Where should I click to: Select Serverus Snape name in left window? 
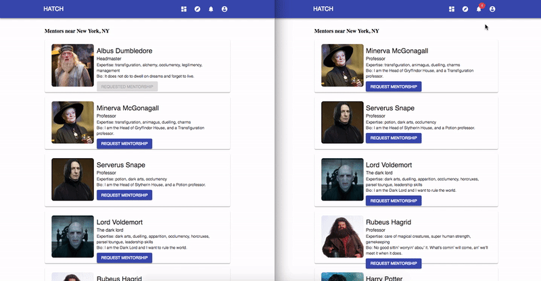[121, 165]
